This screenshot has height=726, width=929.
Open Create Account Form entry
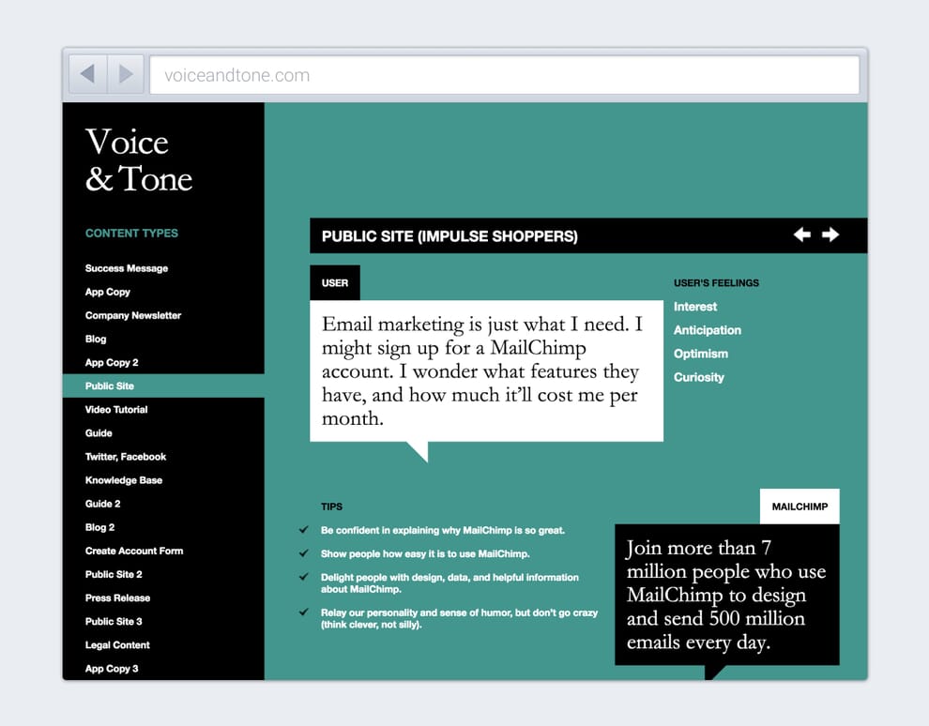(134, 551)
